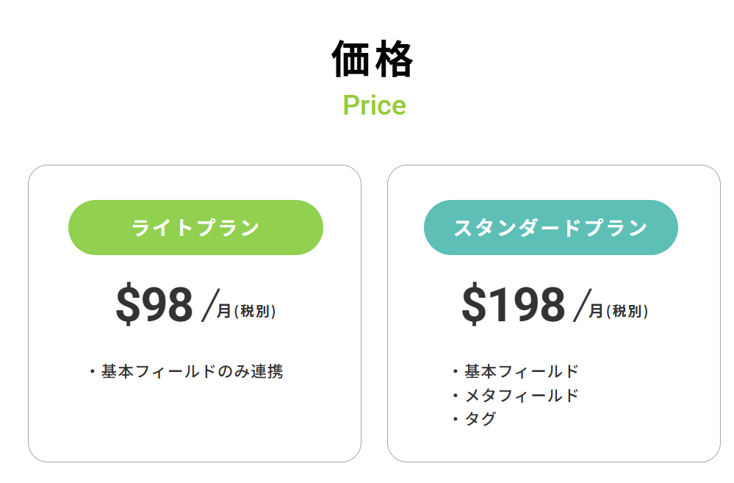
Task: Click the green Price subtitle
Action: click(374, 106)
